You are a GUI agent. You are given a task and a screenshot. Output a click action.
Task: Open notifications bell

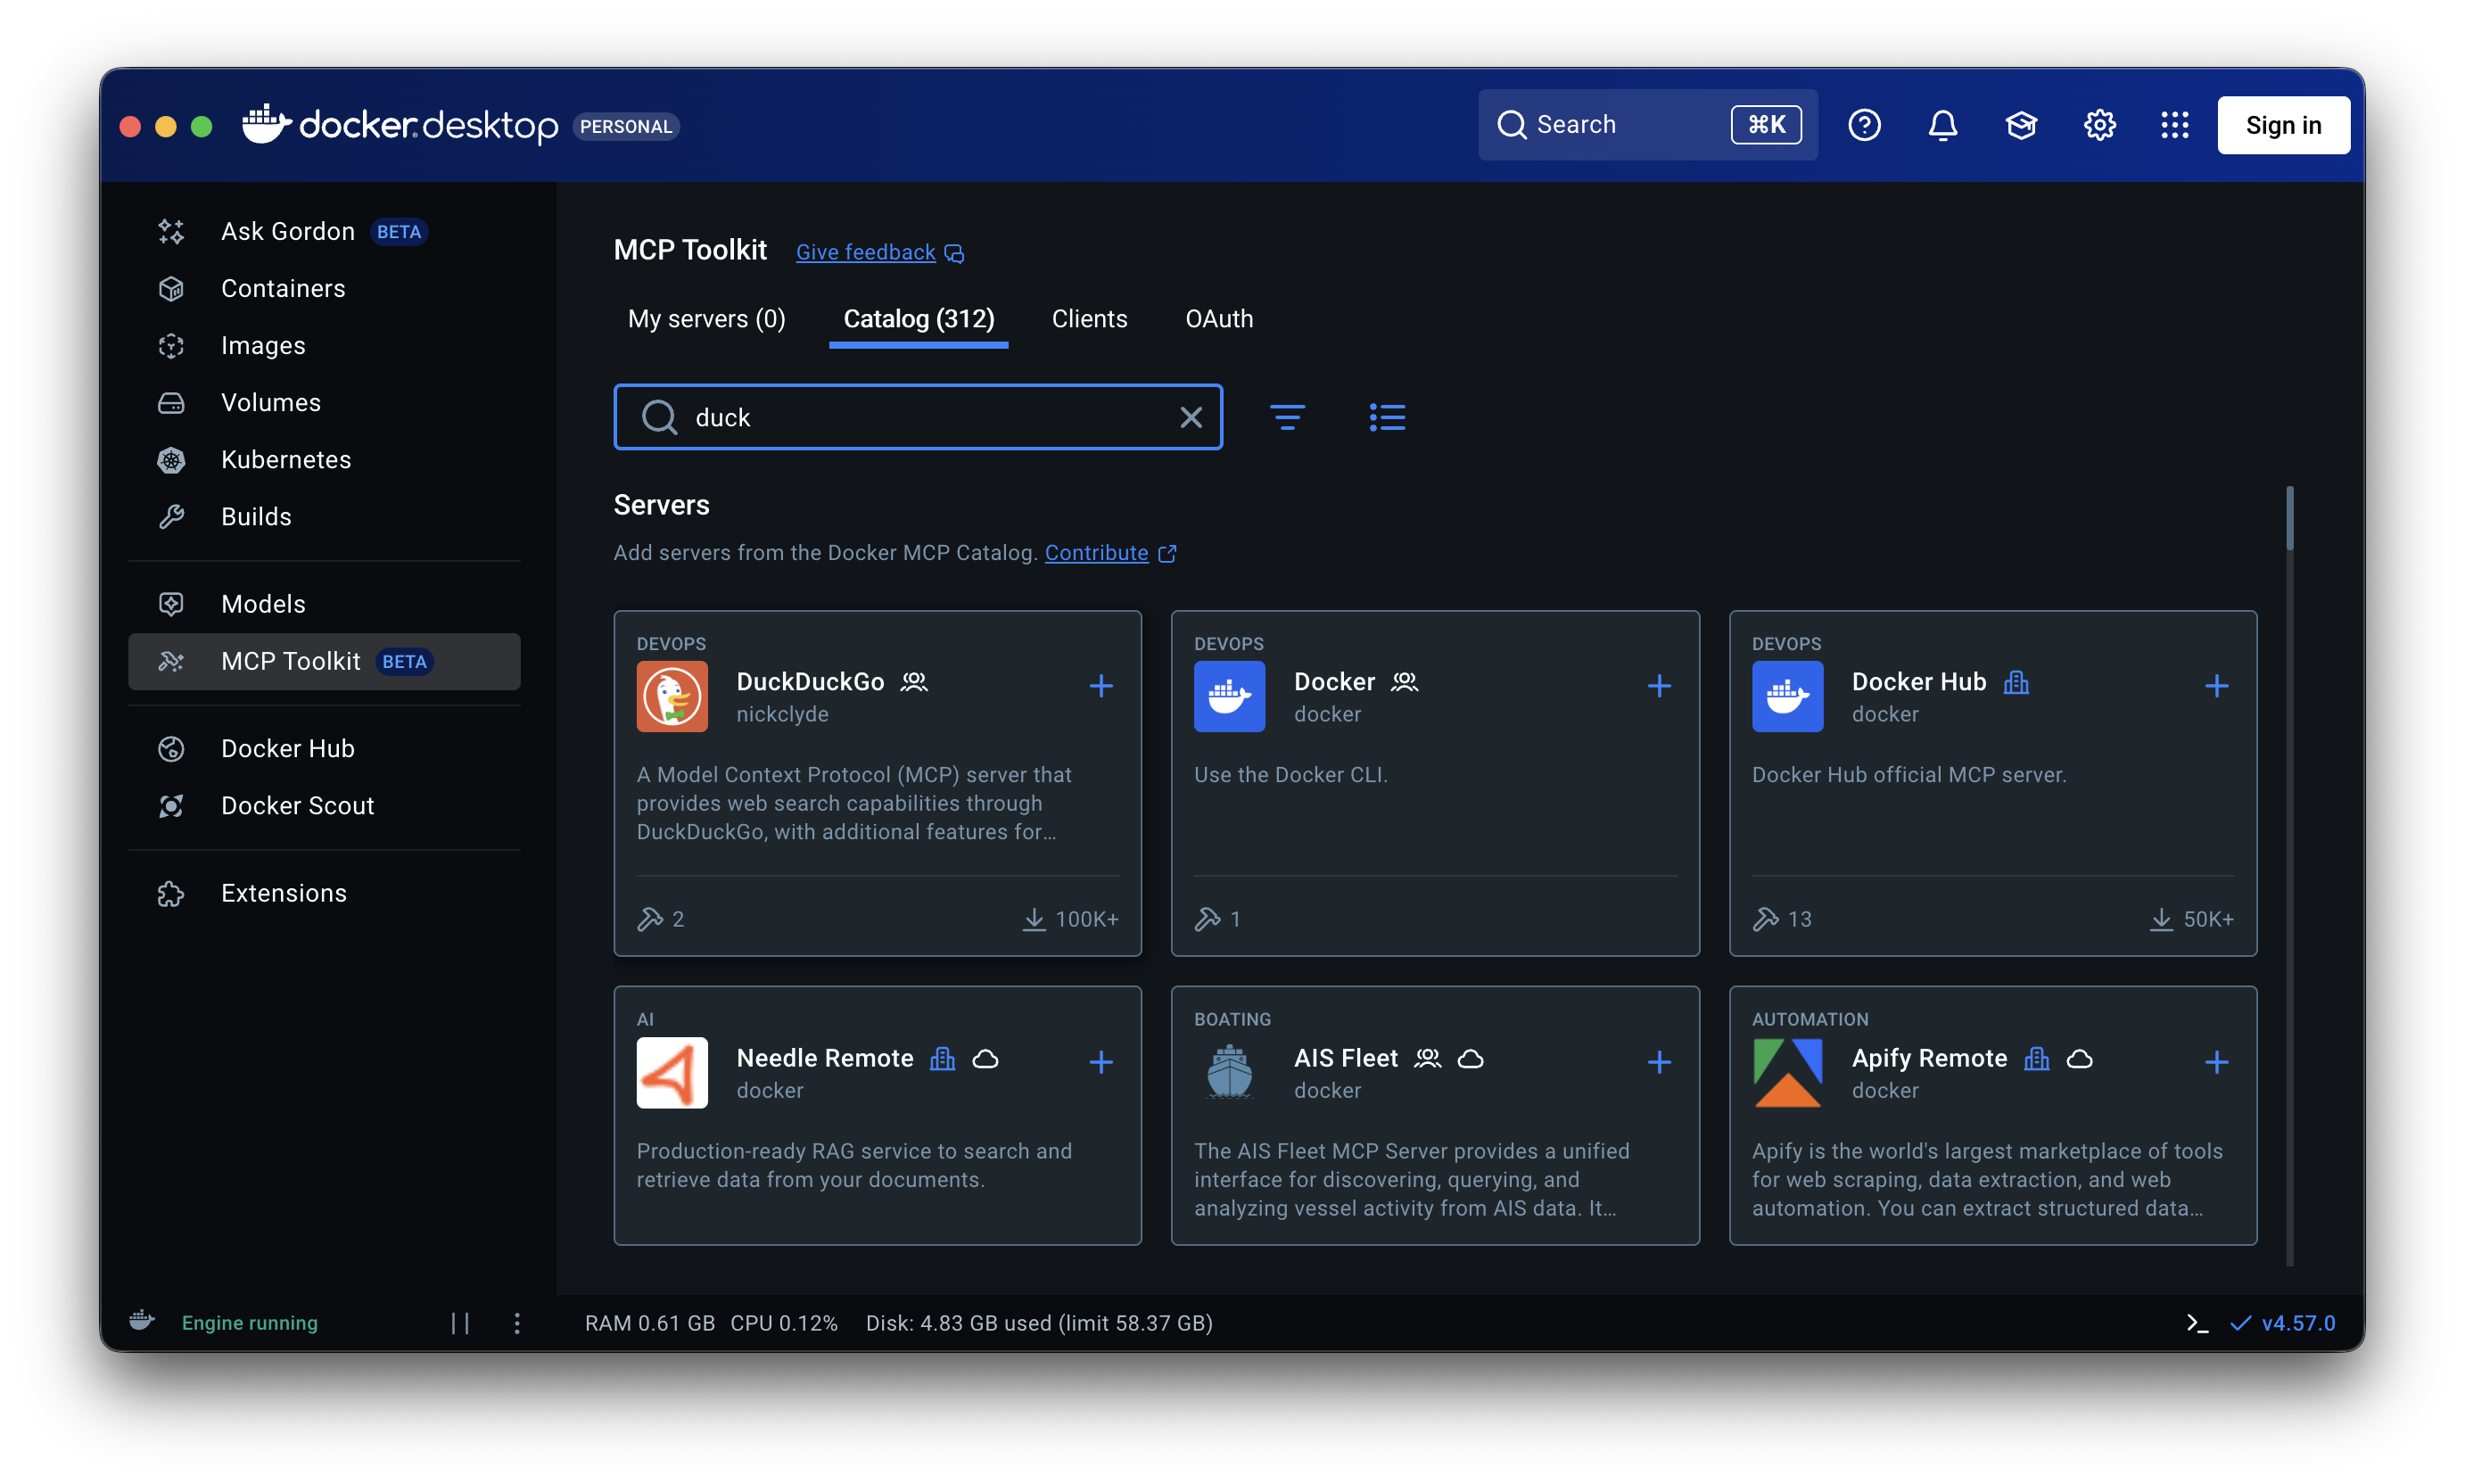click(x=1942, y=125)
